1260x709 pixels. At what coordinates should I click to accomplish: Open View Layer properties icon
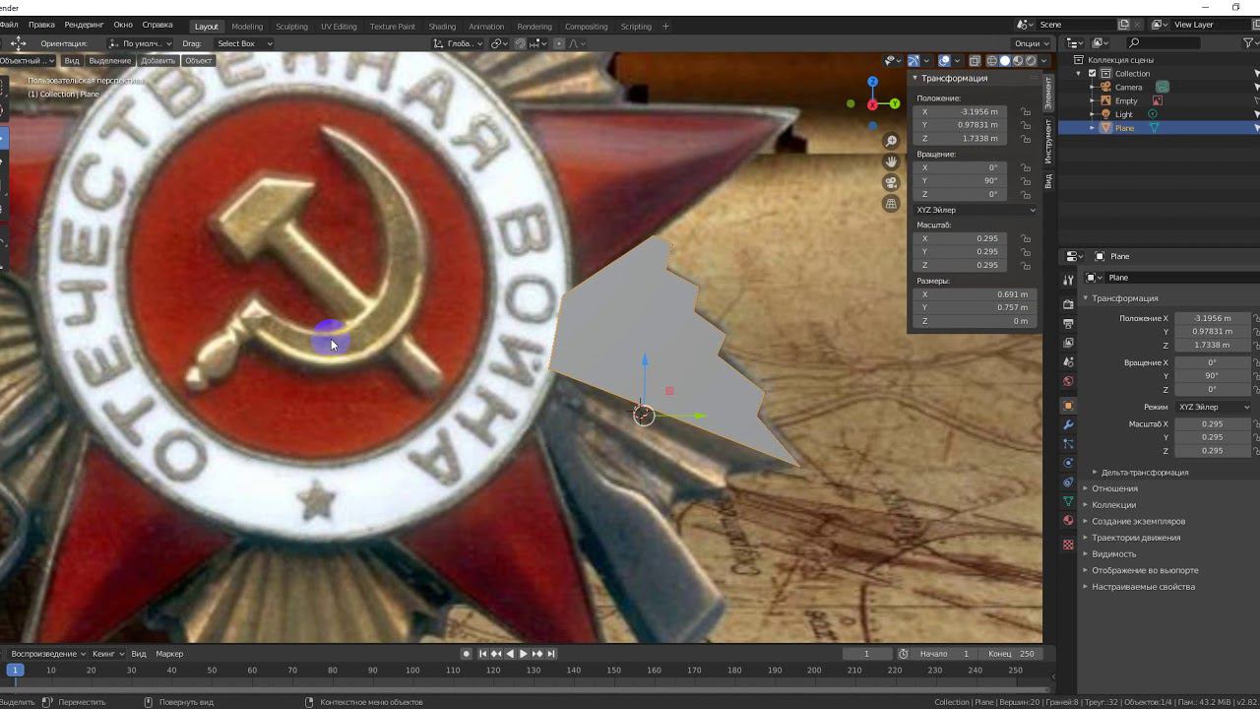point(1068,343)
